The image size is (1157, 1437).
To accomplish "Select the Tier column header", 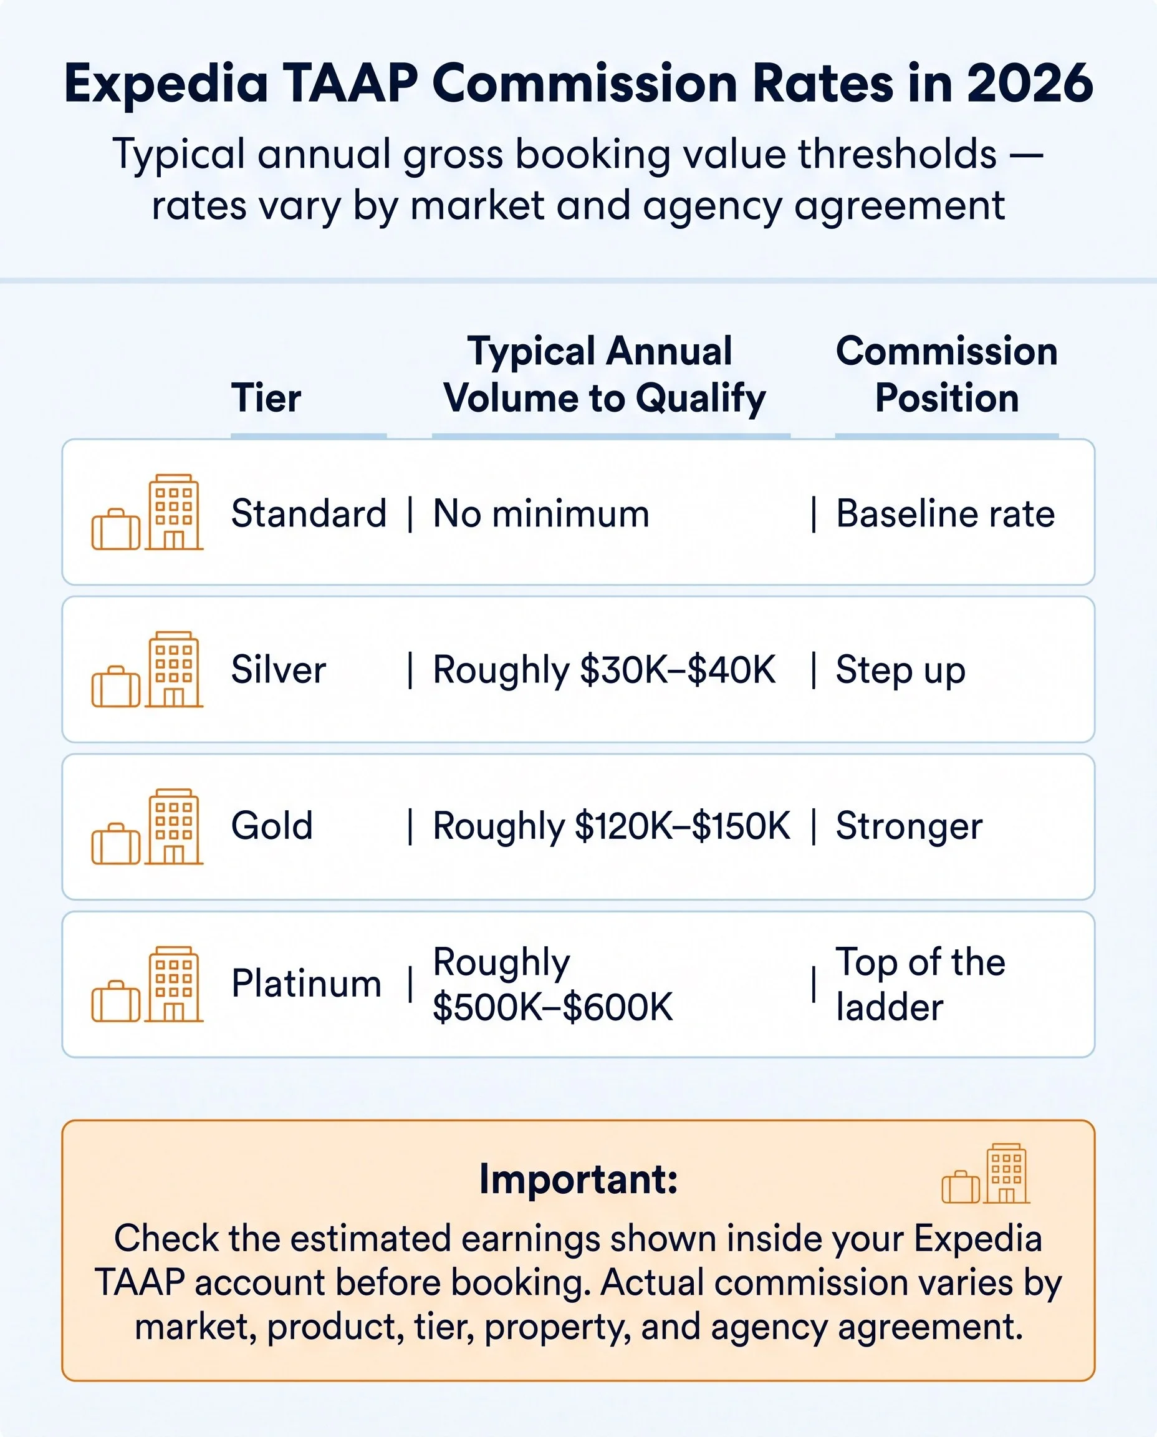I will [266, 399].
